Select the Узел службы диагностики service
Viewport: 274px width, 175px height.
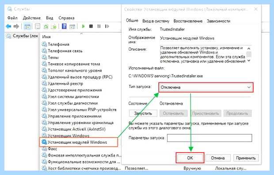coord(72,103)
